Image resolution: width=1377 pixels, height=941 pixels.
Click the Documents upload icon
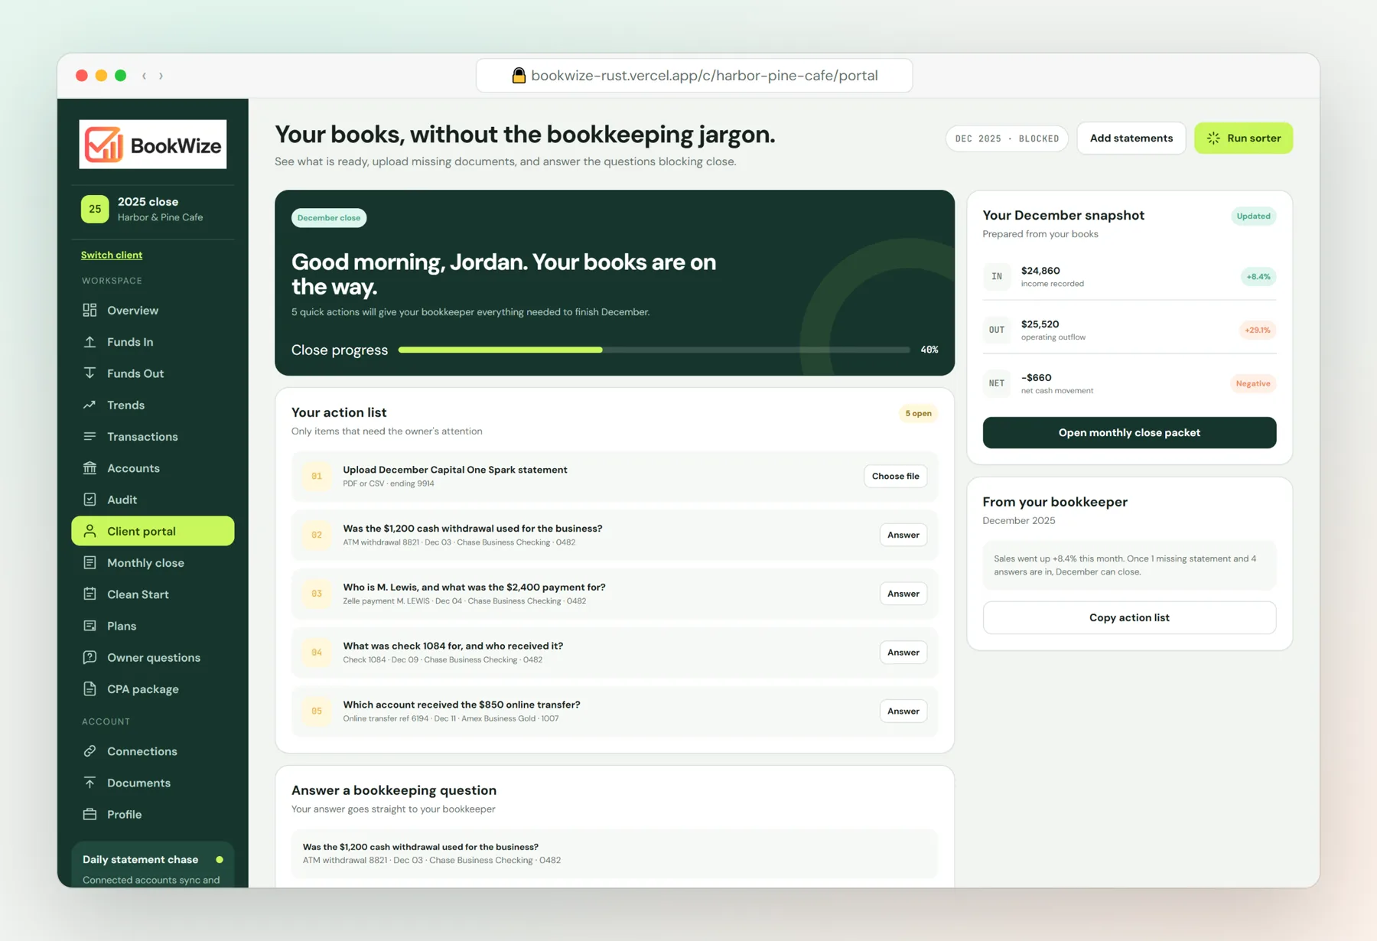(x=90, y=783)
